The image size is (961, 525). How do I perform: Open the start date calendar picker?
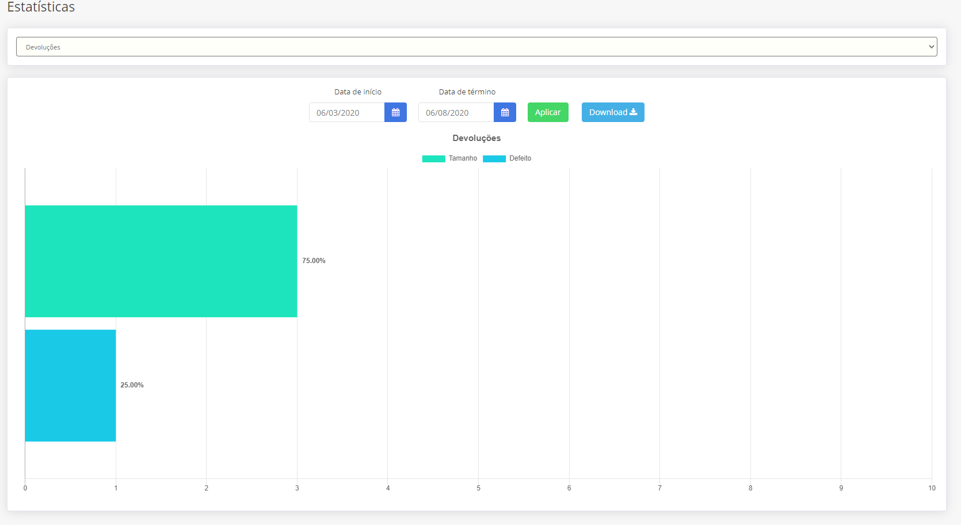[395, 112]
